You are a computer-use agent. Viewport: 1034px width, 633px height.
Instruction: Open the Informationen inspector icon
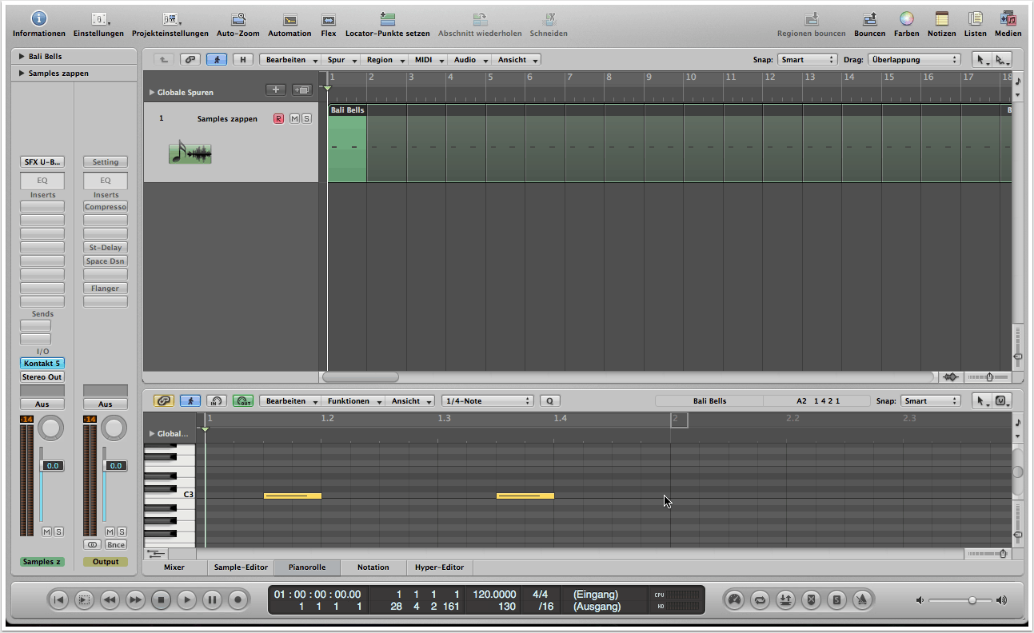(38, 19)
